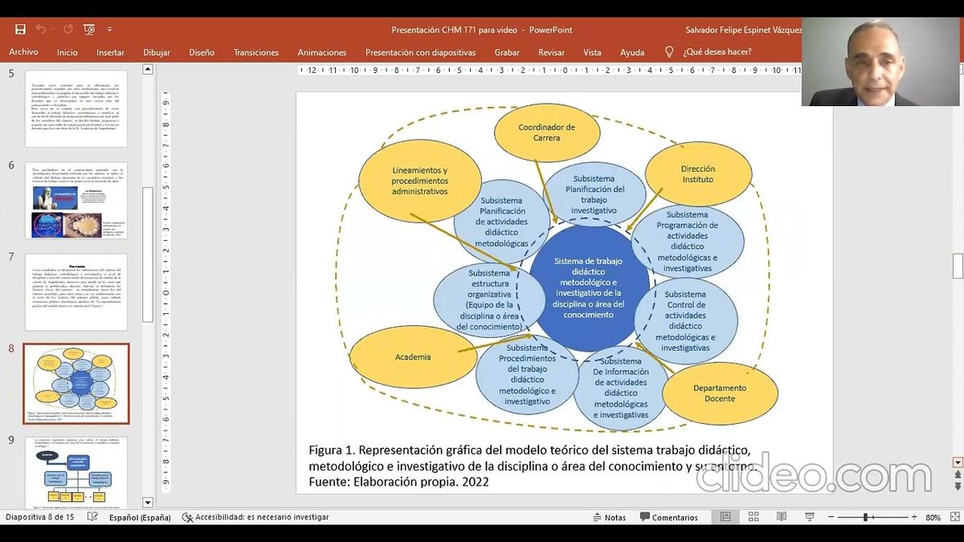This screenshot has height=542, width=964.
Task: Select slide 8 thumbnail
Action: tap(76, 384)
